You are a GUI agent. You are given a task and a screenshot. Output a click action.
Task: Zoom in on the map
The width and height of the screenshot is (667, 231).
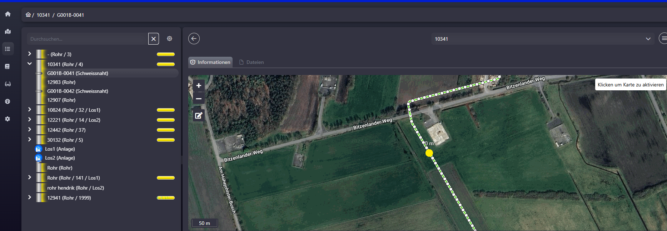point(199,86)
